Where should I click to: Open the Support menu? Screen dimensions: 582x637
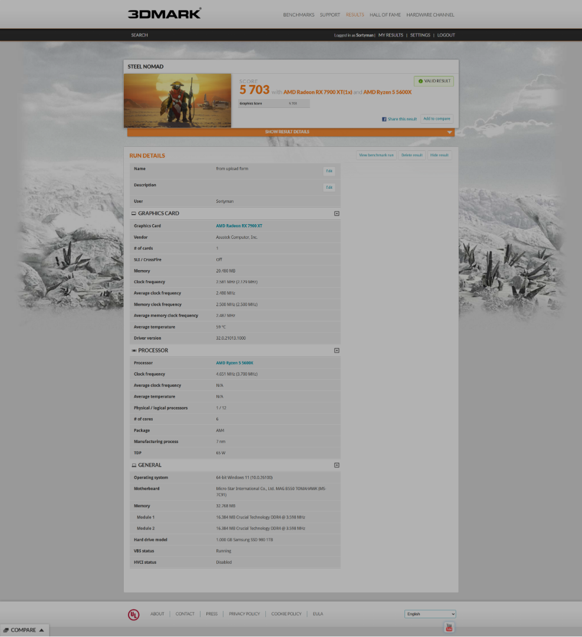[x=330, y=15]
